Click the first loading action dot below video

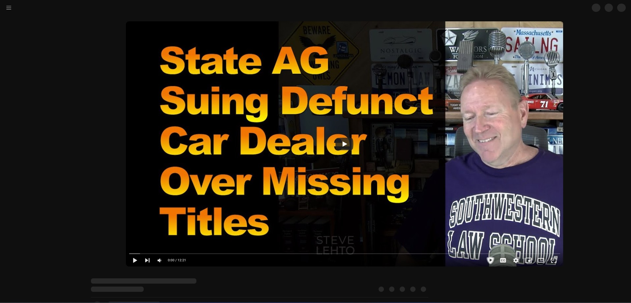coord(381,289)
